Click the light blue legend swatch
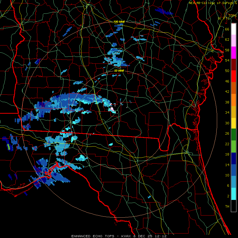The height and width of the screenshot is (238, 238). tap(234, 182)
